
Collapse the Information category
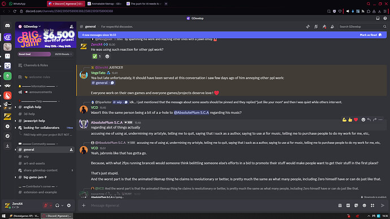[38, 86]
